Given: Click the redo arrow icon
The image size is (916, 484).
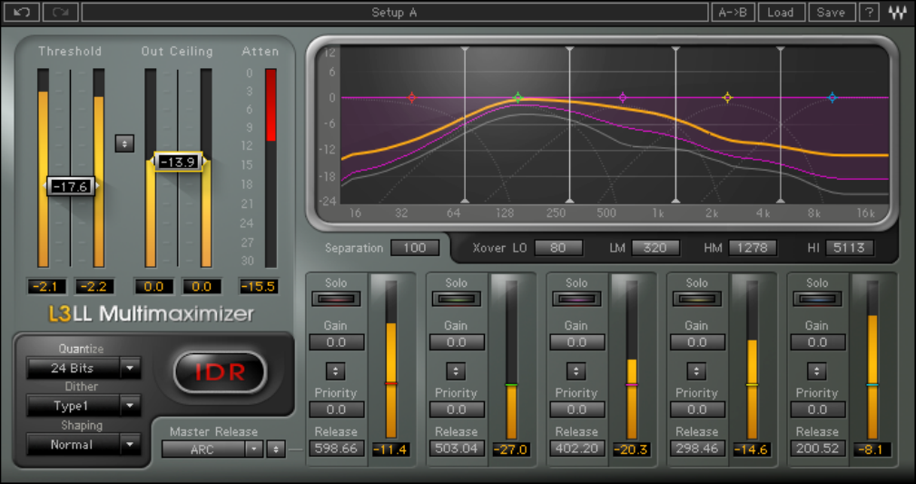Looking at the screenshot, I should pos(62,12).
